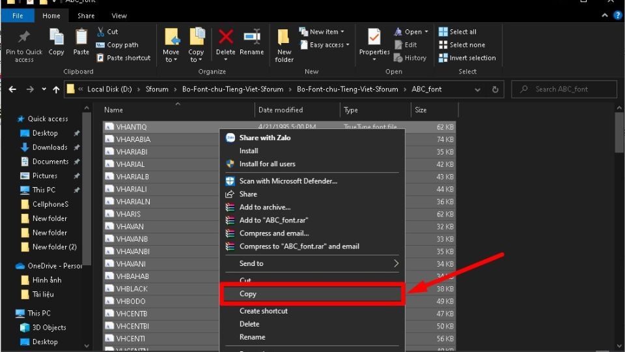Click Sforum in the address path
625x352 pixels.
pyautogui.click(x=157, y=89)
